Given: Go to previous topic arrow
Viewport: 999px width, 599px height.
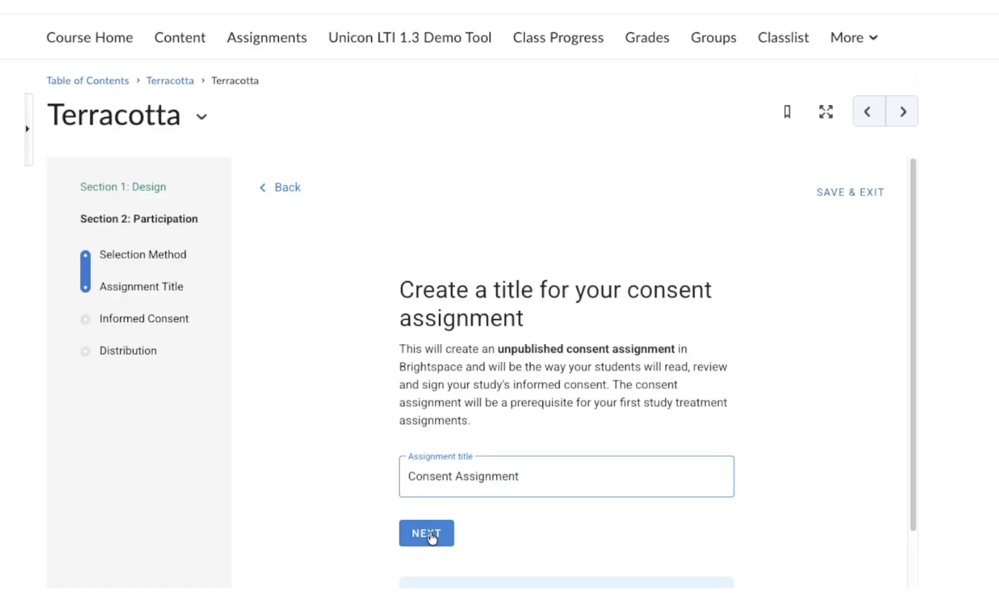Looking at the screenshot, I should (869, 111).
